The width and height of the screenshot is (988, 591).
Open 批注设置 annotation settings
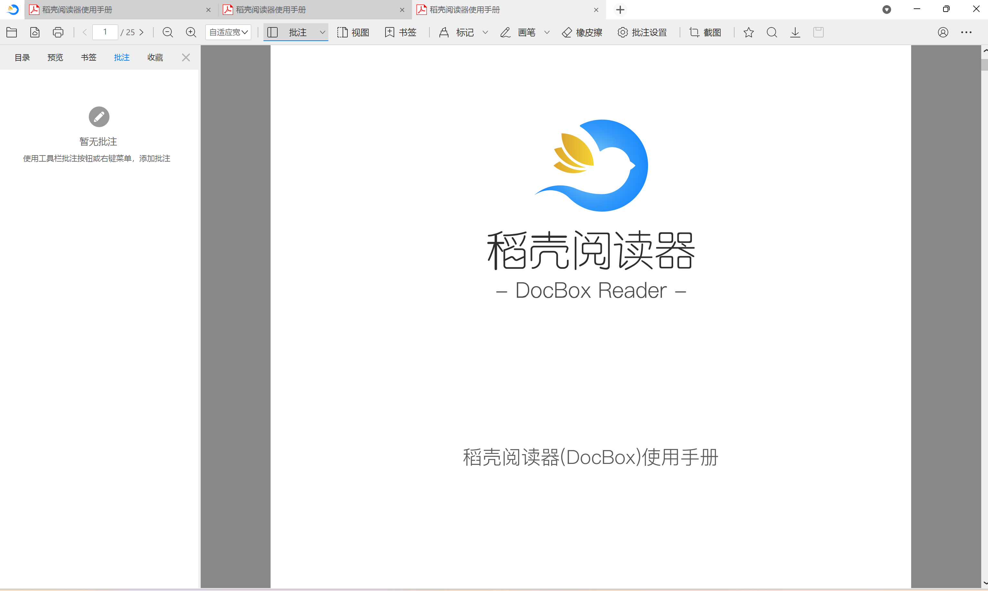[x=642, y=32]
